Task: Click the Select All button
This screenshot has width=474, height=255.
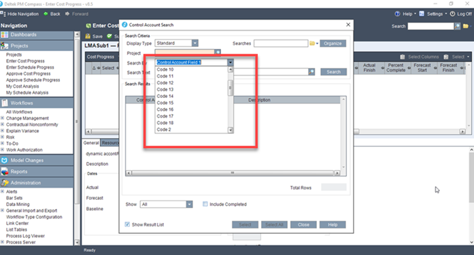Action: coord(274,225)
